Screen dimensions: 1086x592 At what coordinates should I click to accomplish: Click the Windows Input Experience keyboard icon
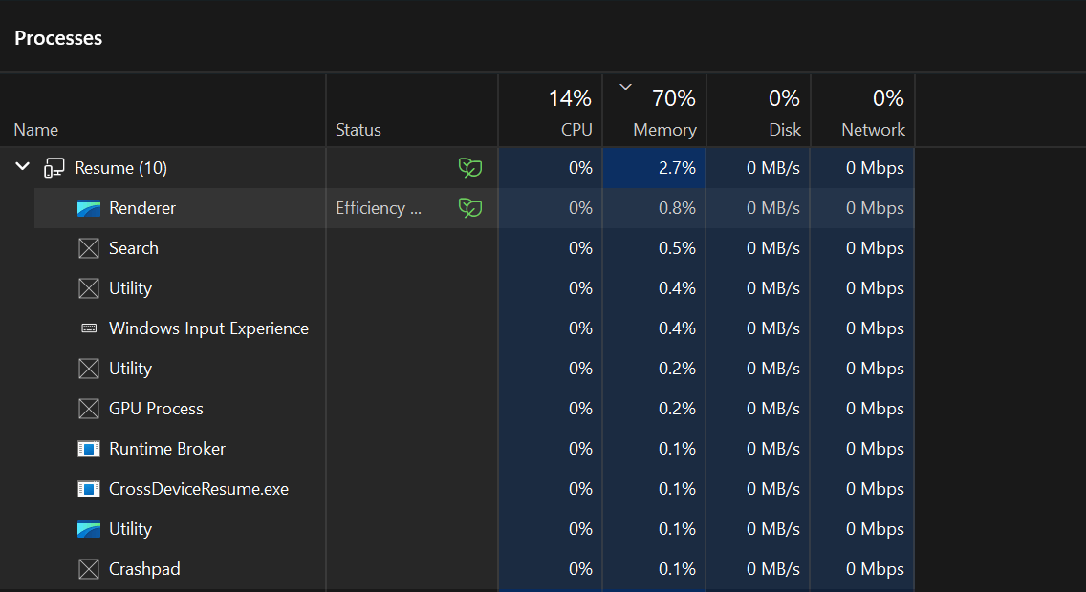(87, 328)
